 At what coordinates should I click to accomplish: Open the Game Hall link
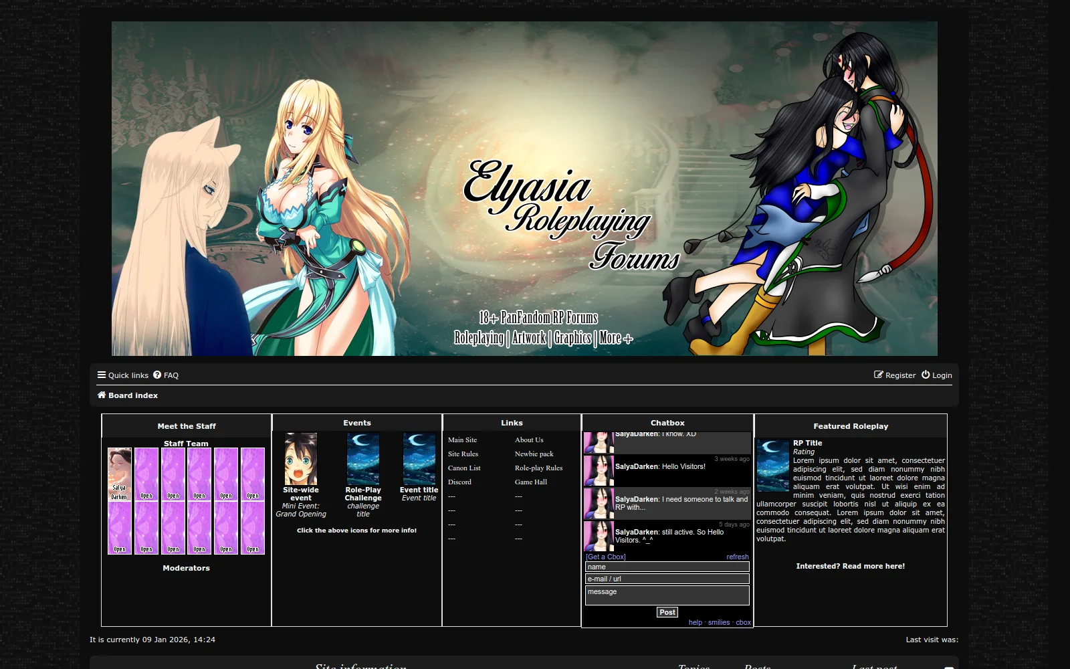[531, 482]
